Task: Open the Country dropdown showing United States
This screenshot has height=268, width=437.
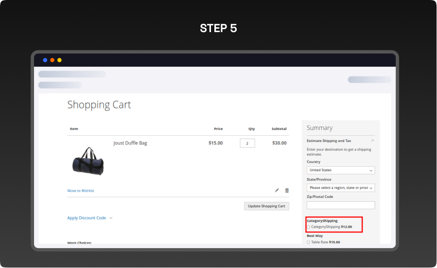Action: [341, 170]
